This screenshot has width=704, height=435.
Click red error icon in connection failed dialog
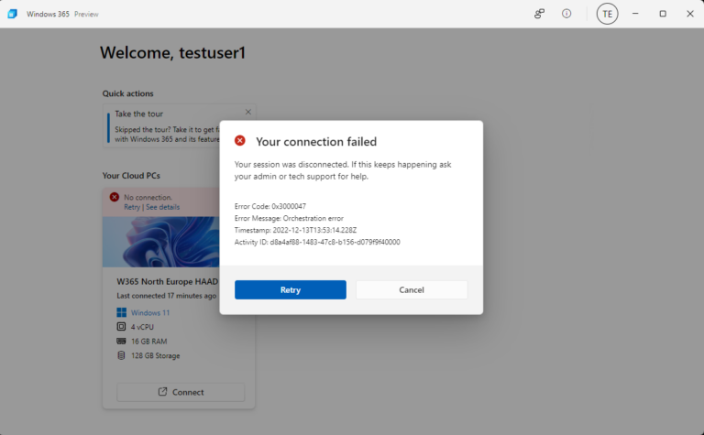240,141
